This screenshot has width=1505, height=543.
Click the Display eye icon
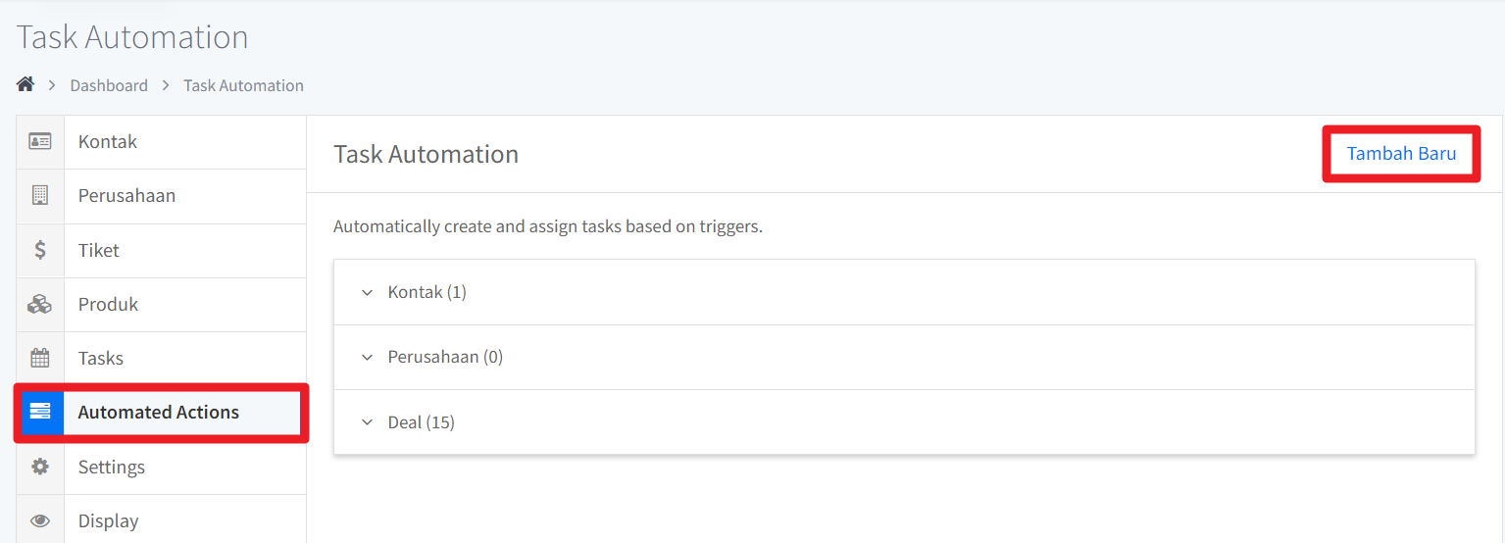coord(40,520)
